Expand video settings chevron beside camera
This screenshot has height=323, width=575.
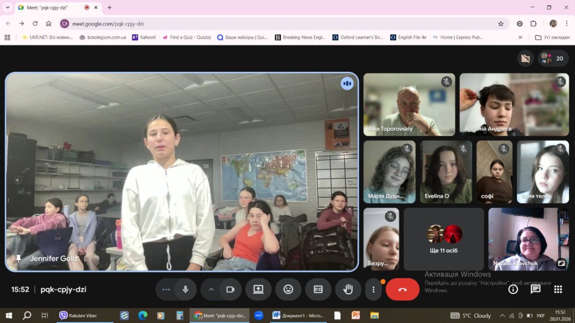click(x=211, y=290)
